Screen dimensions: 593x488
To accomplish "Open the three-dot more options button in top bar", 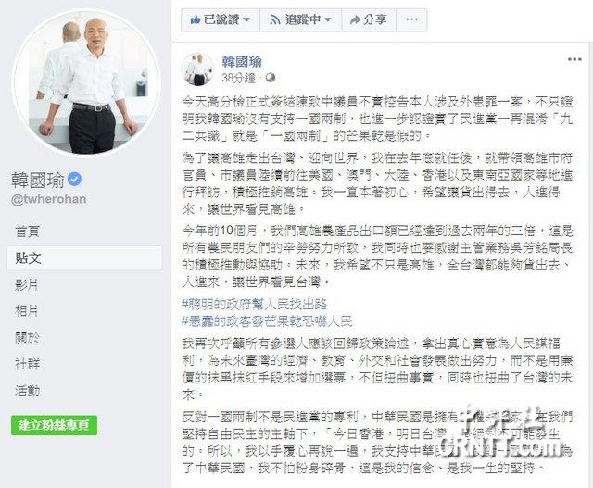I will click(x=411, y=19).
